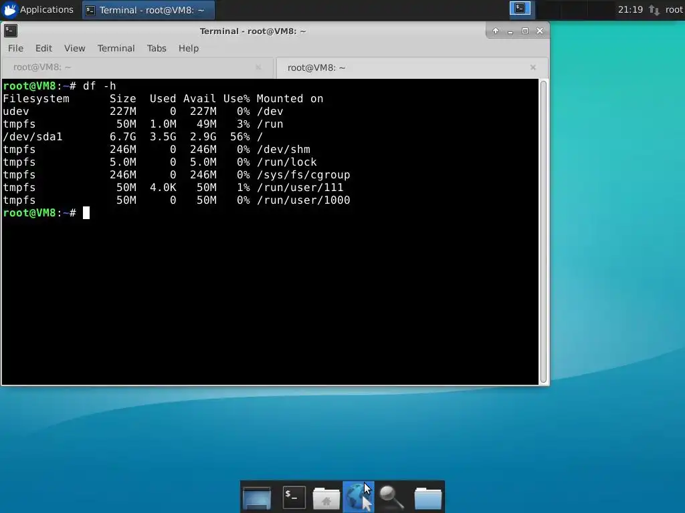Click the terminal icon in the top panel

520,9
